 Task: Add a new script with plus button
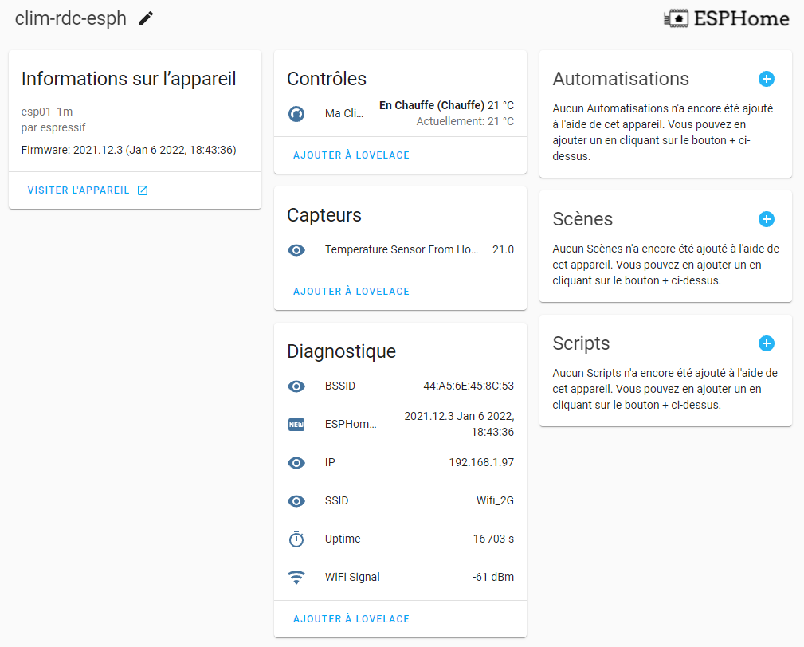(766, 343)
